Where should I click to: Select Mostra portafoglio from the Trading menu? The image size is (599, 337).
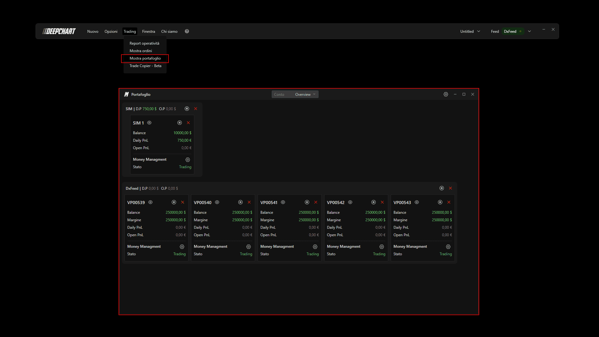click(145, 58)
